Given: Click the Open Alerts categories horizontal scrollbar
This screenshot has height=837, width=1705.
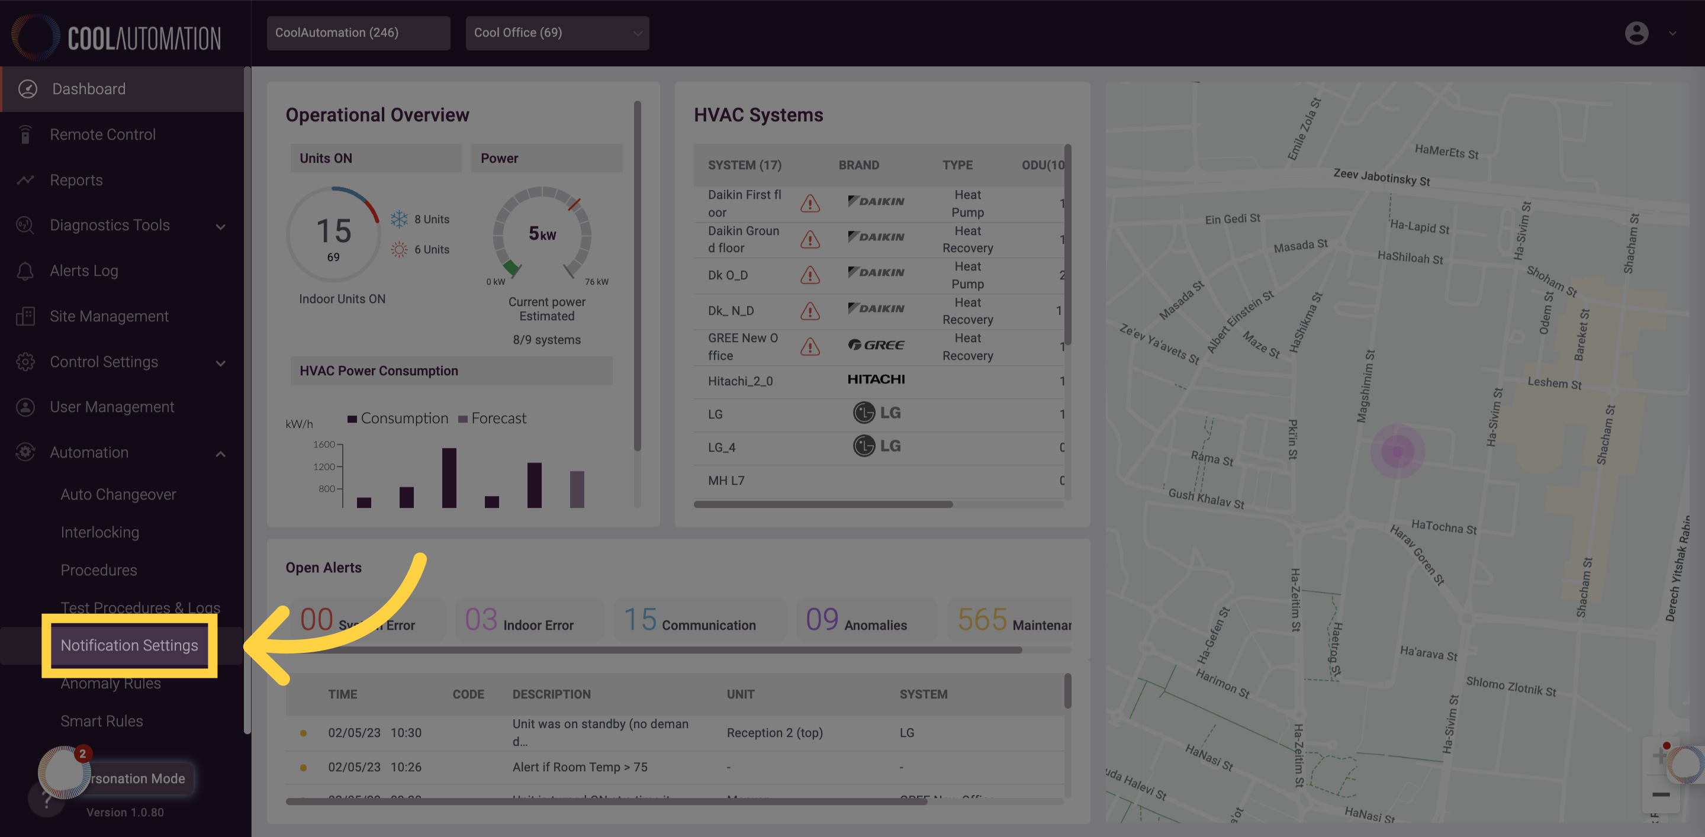Looking at the screenshot, I should (x=654, y=650).
